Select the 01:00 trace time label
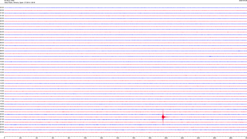 point(2,13)
